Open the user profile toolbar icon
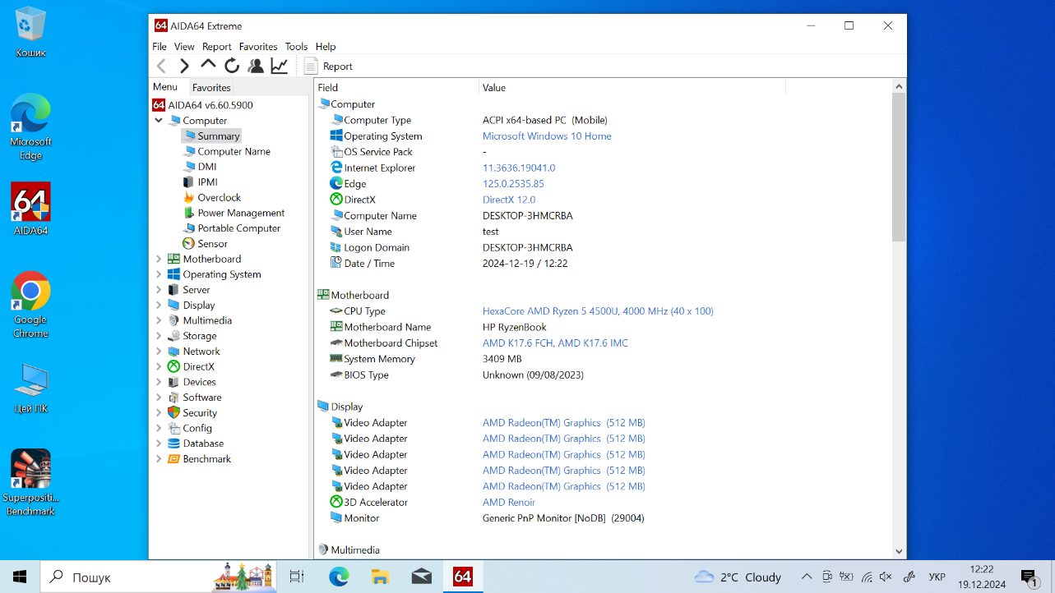This screenshot has width=1055, height=593. coord(256,67)
